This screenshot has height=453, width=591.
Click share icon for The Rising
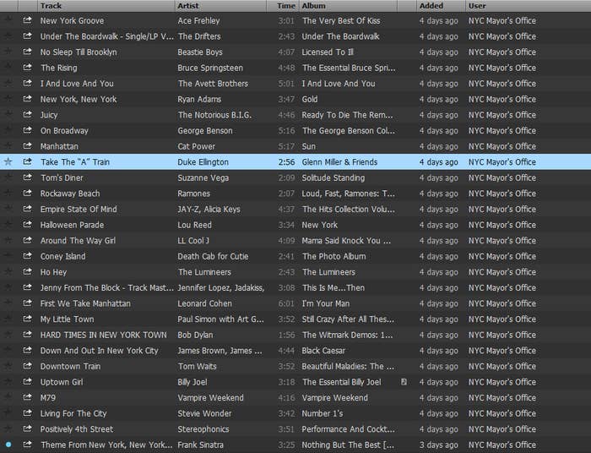click(x=27, y=67)
